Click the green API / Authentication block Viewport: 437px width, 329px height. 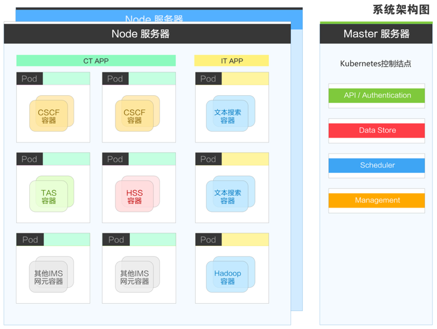click(377, 96)
